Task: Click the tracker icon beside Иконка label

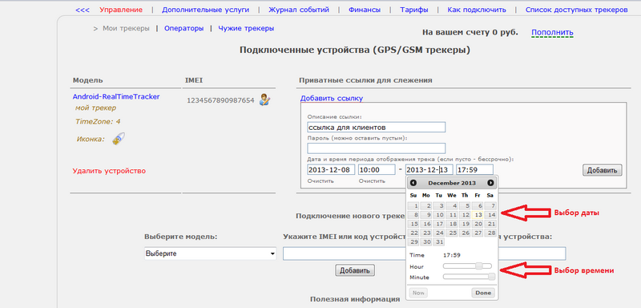Action: click(118, 139)
